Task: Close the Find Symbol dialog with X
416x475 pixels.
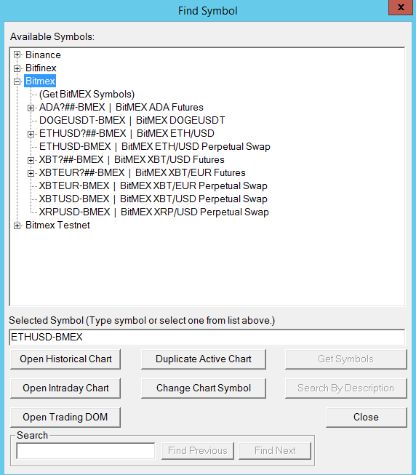Action: point(401,7)
